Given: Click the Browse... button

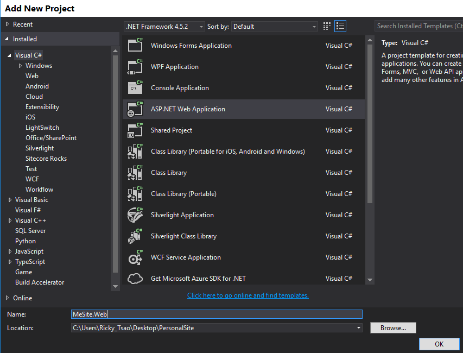Looking at the screenshot, I should coord(393,328).
